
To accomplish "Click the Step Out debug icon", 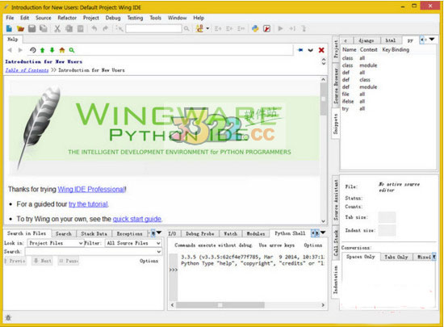I will 304,28.
